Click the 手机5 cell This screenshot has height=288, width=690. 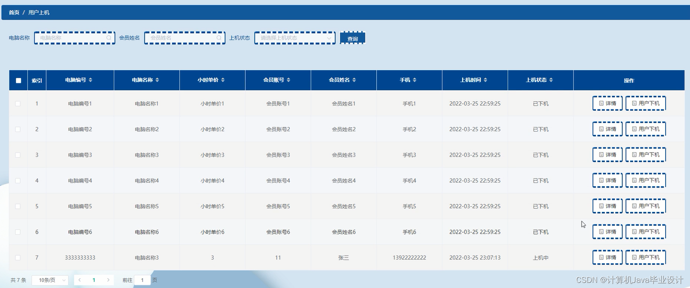pyautogui.click(x=409, y=206)
